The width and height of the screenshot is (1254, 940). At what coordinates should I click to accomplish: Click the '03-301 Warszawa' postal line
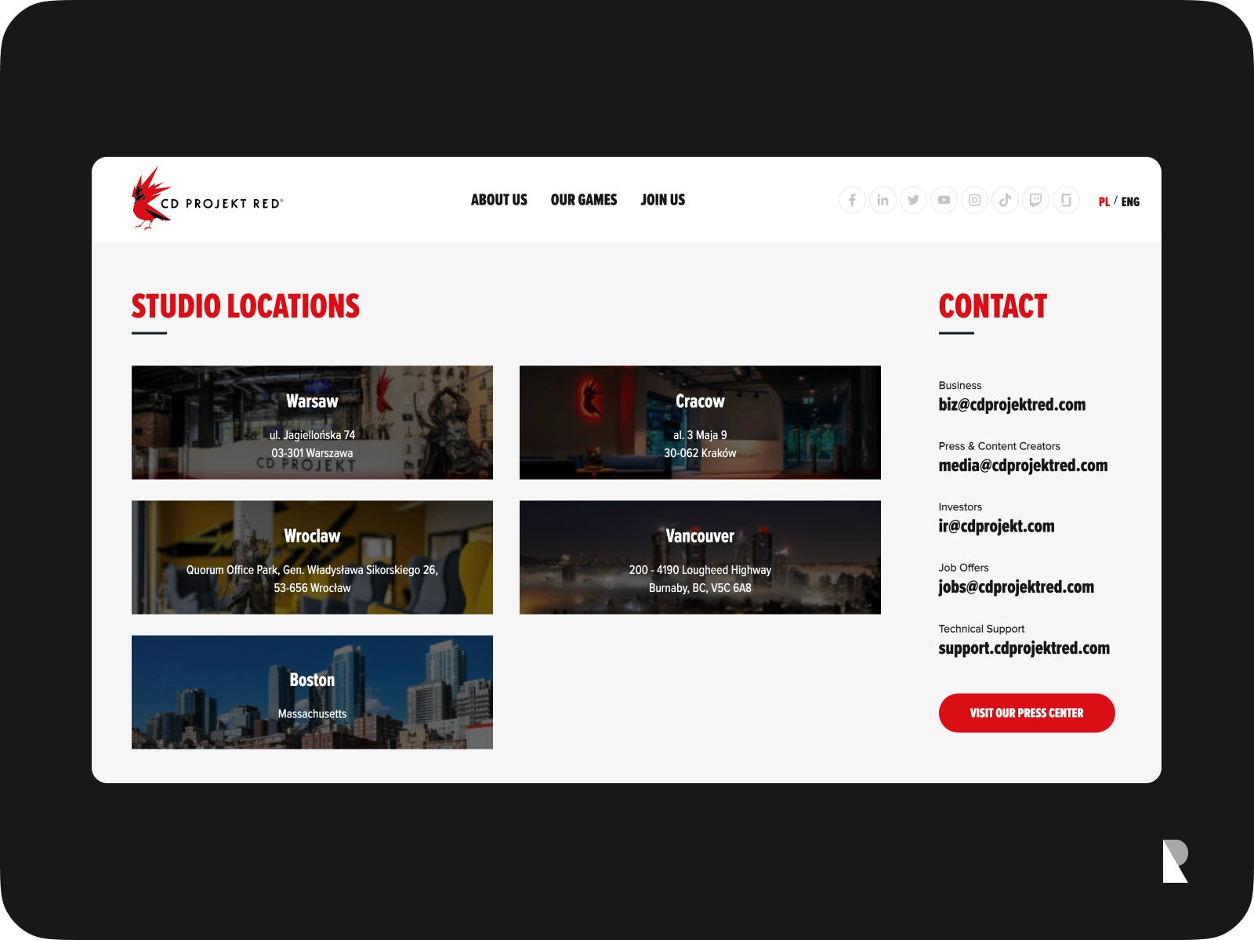312,453
